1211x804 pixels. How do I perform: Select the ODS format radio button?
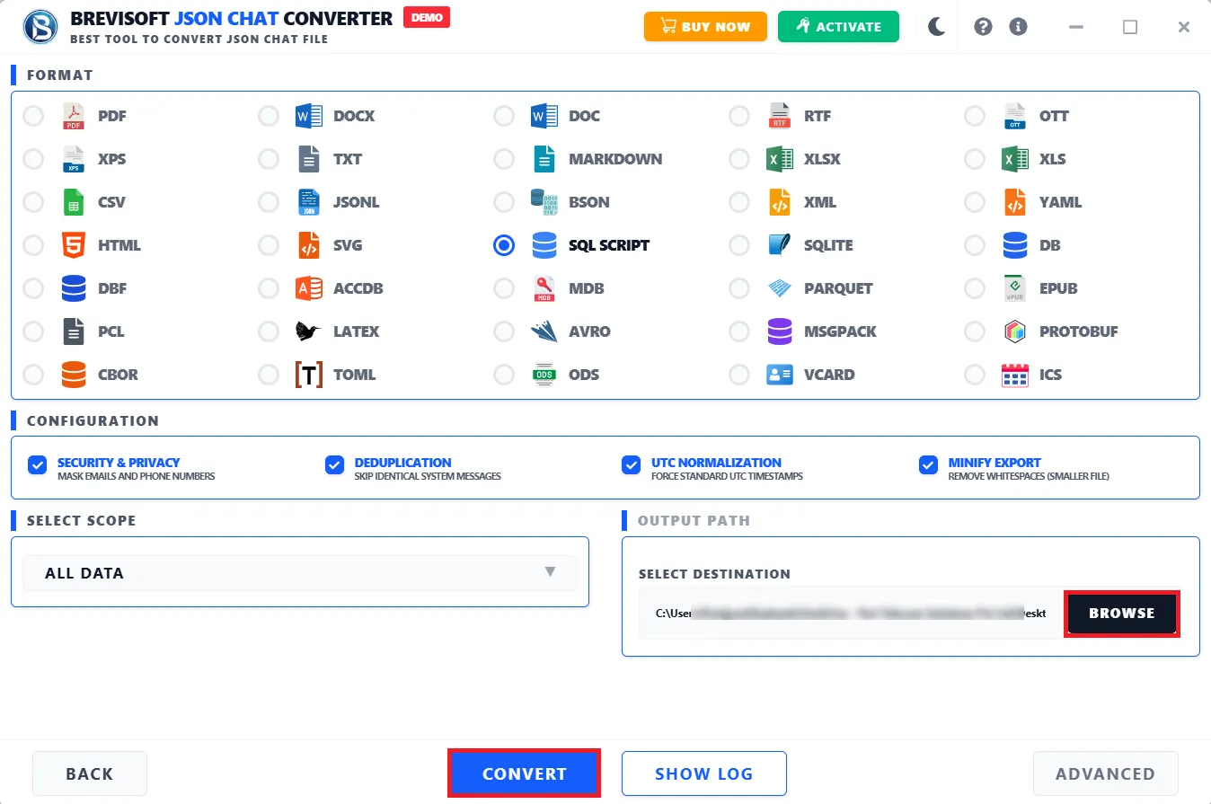(504, 375)
